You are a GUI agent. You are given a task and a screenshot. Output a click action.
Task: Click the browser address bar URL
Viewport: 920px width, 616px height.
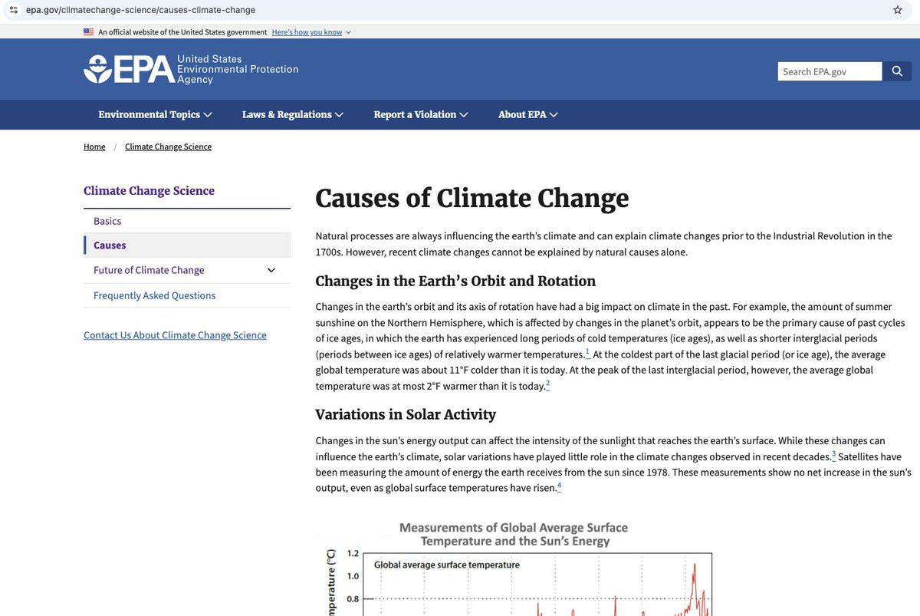pos(140,10)
